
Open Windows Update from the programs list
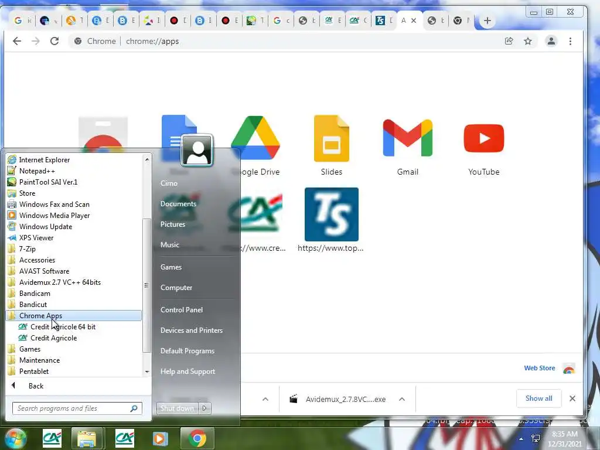46,227
